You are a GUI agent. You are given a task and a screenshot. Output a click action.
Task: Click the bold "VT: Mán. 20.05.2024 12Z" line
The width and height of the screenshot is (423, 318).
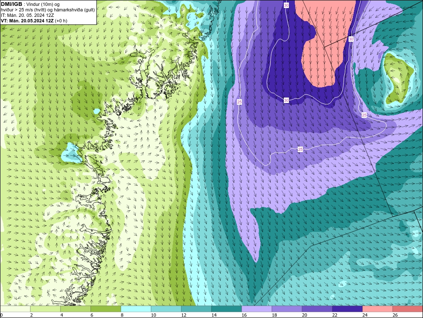coord(27,21)
